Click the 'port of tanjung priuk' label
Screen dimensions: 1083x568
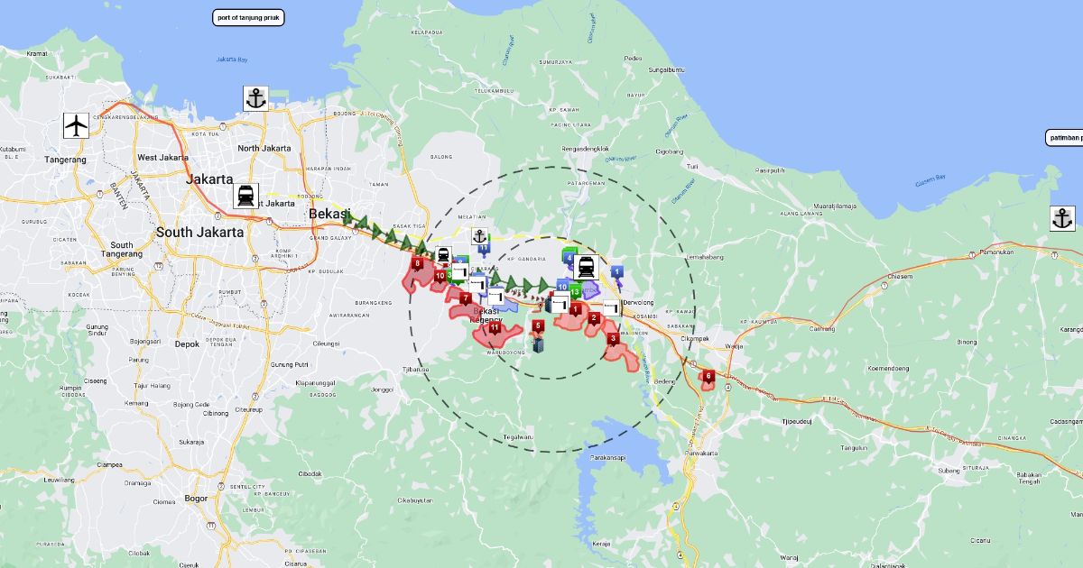pyautogui.click(x=248, y=17)
